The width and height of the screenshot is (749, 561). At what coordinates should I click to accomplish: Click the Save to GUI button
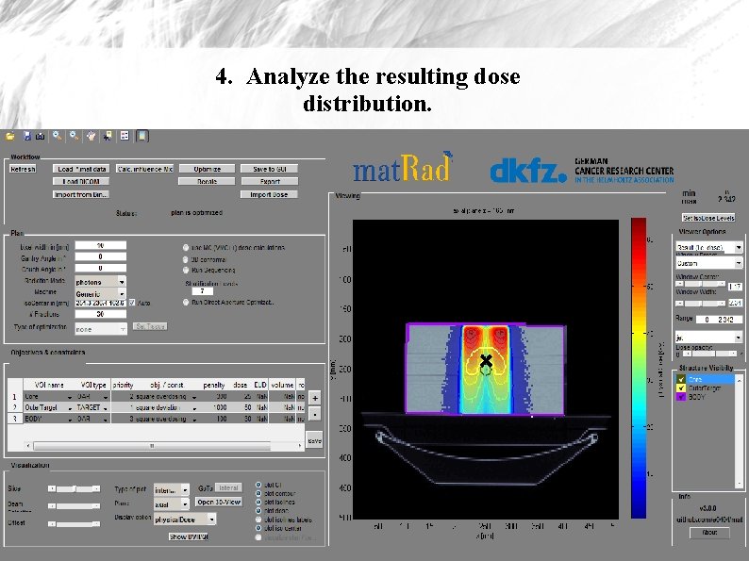pos(270,169)
